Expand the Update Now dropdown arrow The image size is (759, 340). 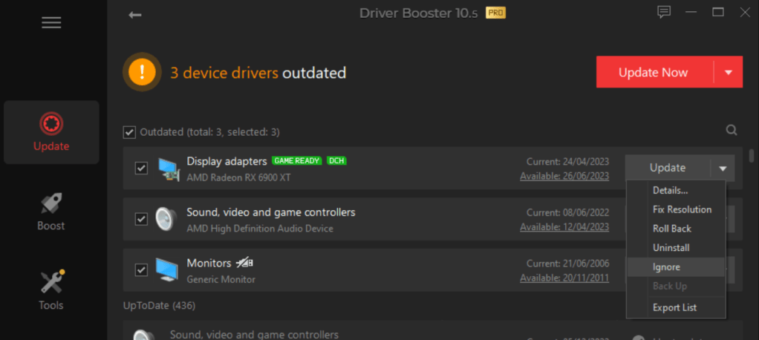click(729, 72)
